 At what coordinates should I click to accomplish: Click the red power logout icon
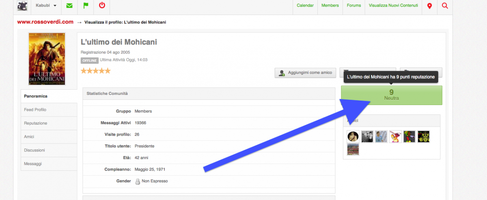click(x=102, y=6)
